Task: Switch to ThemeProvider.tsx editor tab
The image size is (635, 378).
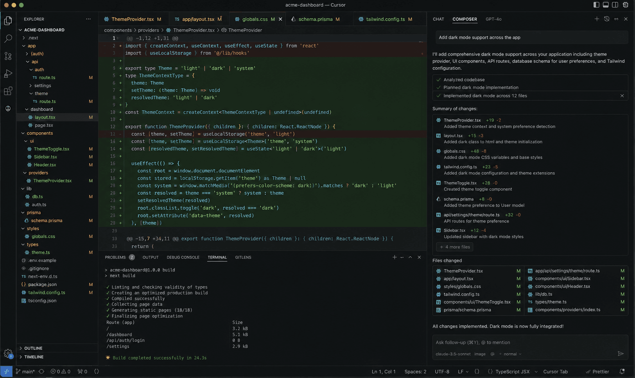Action: point(133,19)
